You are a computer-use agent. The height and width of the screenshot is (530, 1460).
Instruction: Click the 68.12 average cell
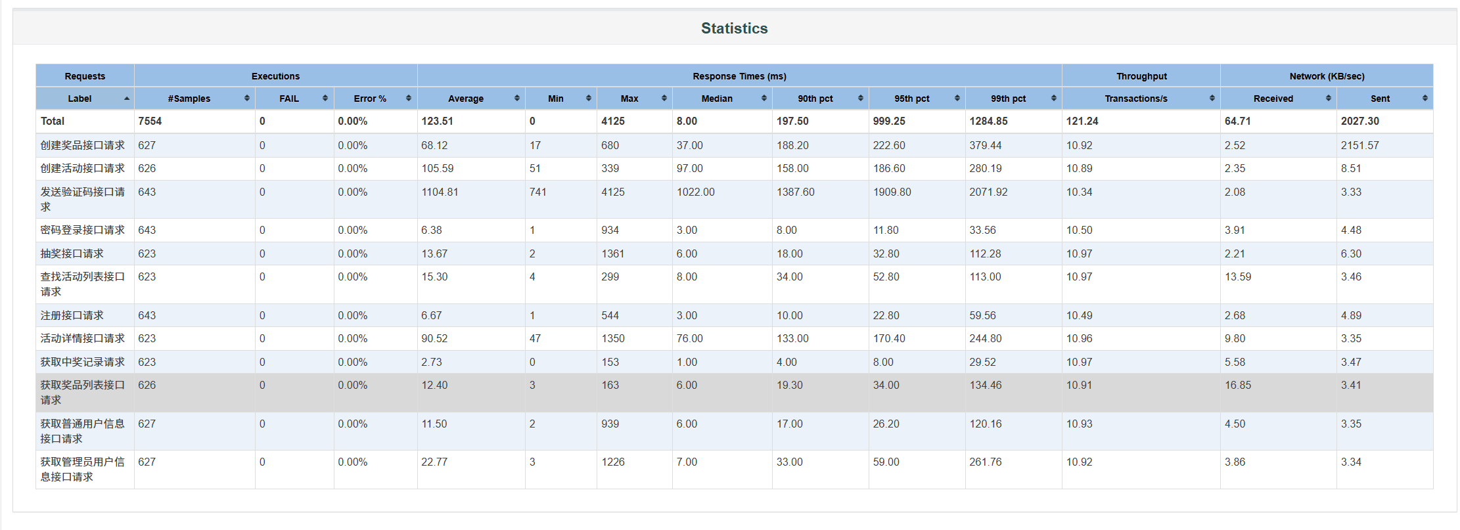pos(434,145)
